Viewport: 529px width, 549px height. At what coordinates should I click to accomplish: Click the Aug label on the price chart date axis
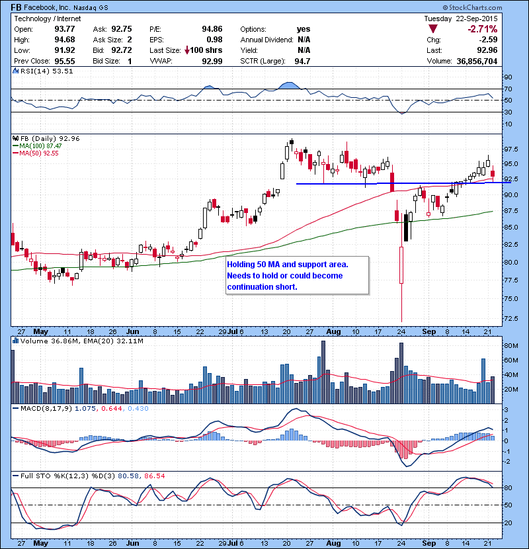333,331
